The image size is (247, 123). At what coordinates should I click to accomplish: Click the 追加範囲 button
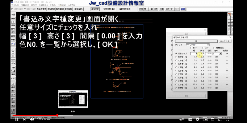51,9
